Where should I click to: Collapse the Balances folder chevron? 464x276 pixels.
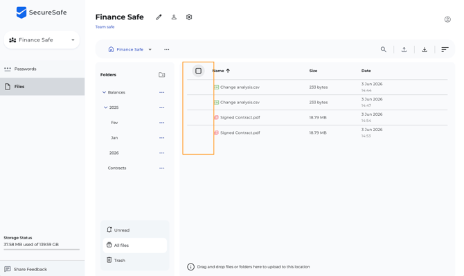[x=104, y=92]
